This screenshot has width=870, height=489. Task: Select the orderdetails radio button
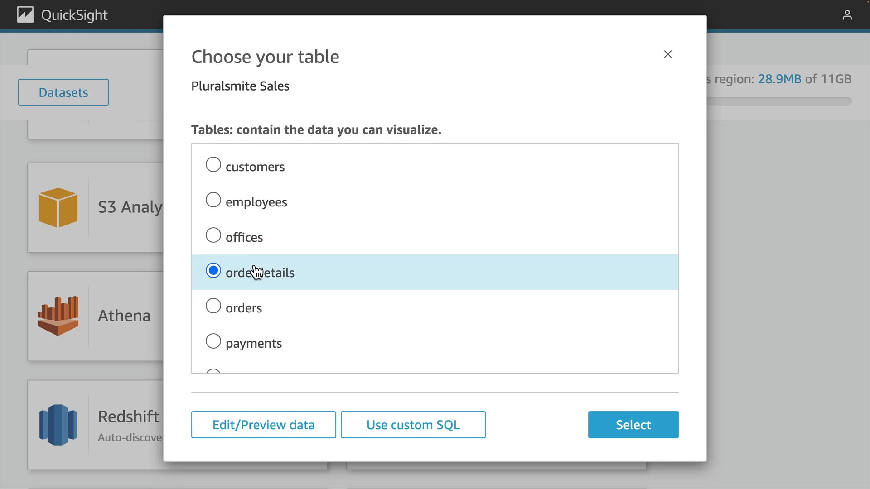coord(213,271)
